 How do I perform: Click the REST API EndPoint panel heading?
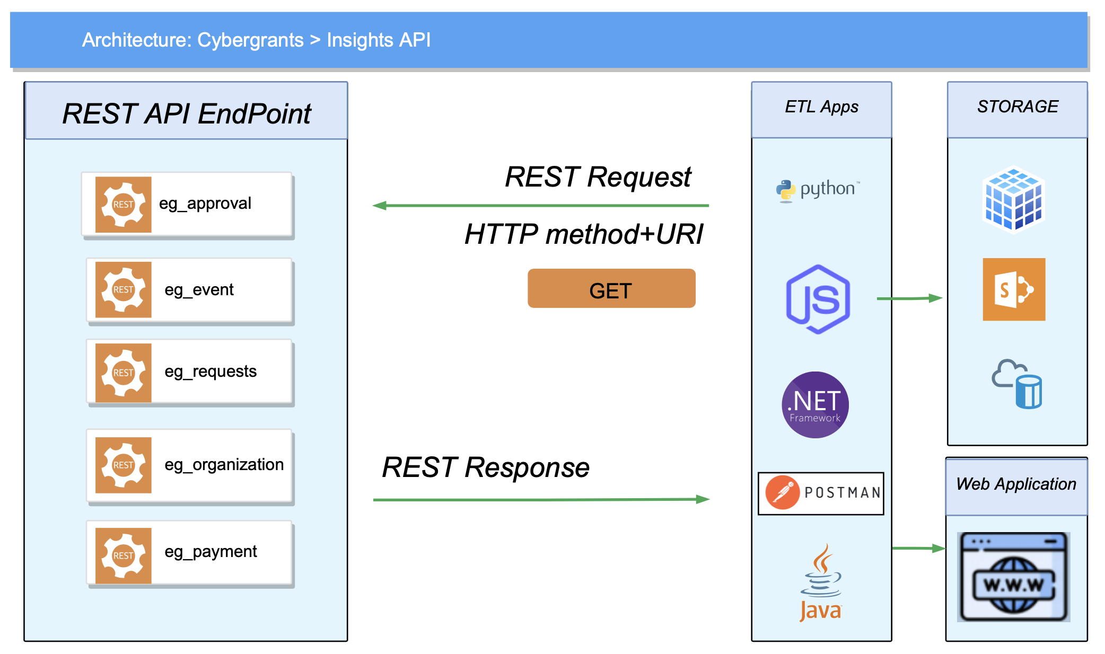(x=187, y=113)
